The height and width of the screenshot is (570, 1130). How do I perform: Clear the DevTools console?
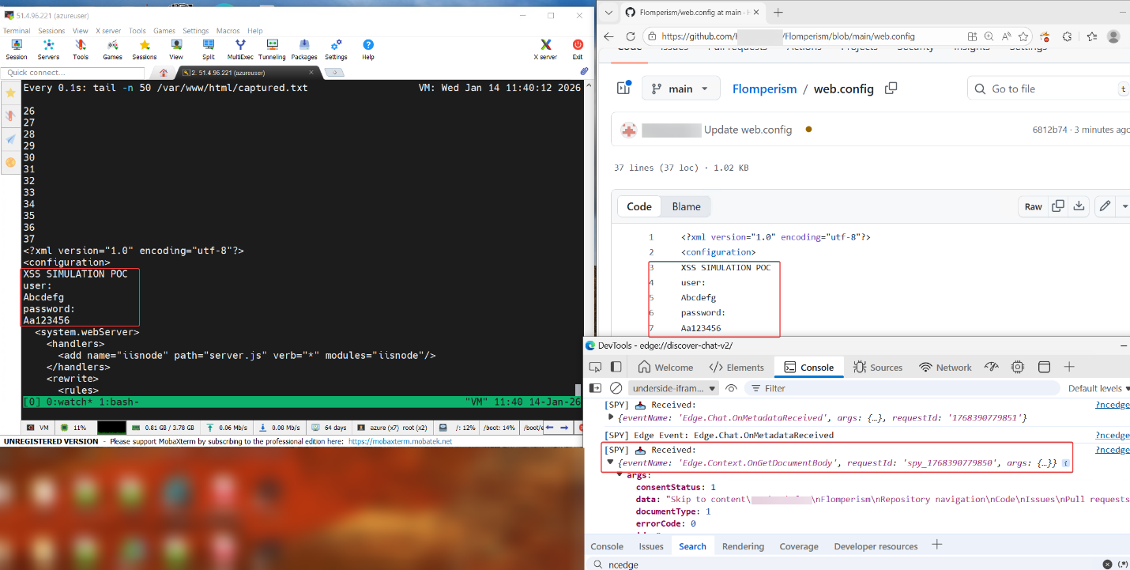pos(617,387)
